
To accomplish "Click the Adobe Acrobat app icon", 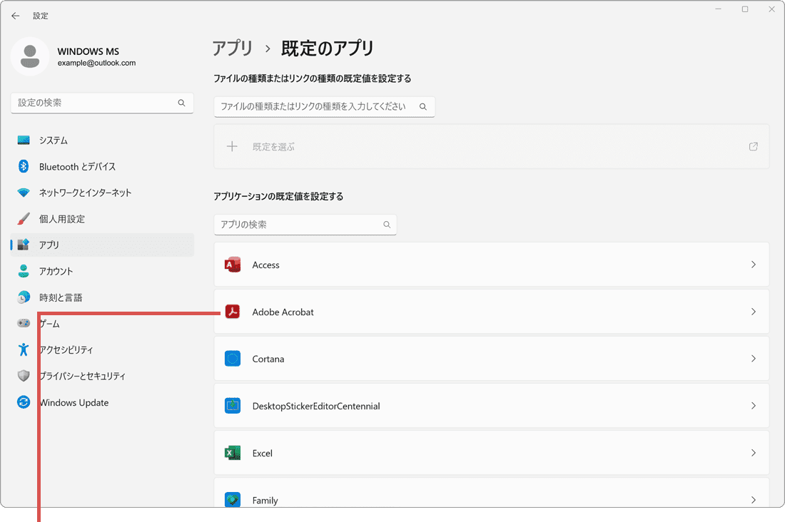I will (x=232, y=312).
